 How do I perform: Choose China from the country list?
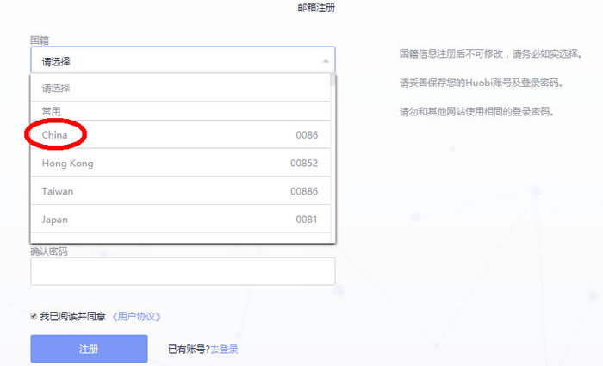click(x=54, y=135)
